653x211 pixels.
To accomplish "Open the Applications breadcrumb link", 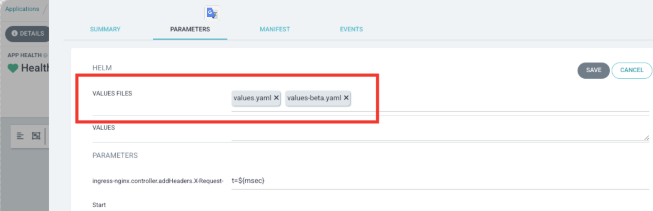I will [x=22, y=9].
